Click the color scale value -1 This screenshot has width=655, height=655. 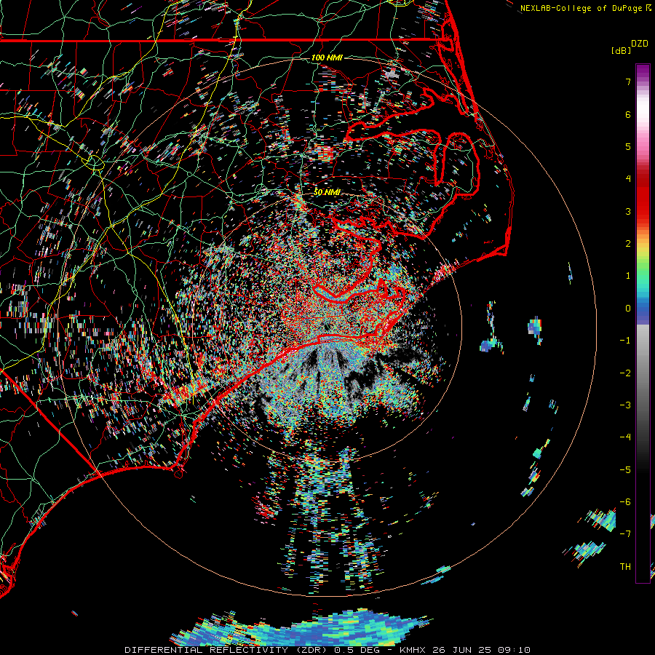coord(625,341)
